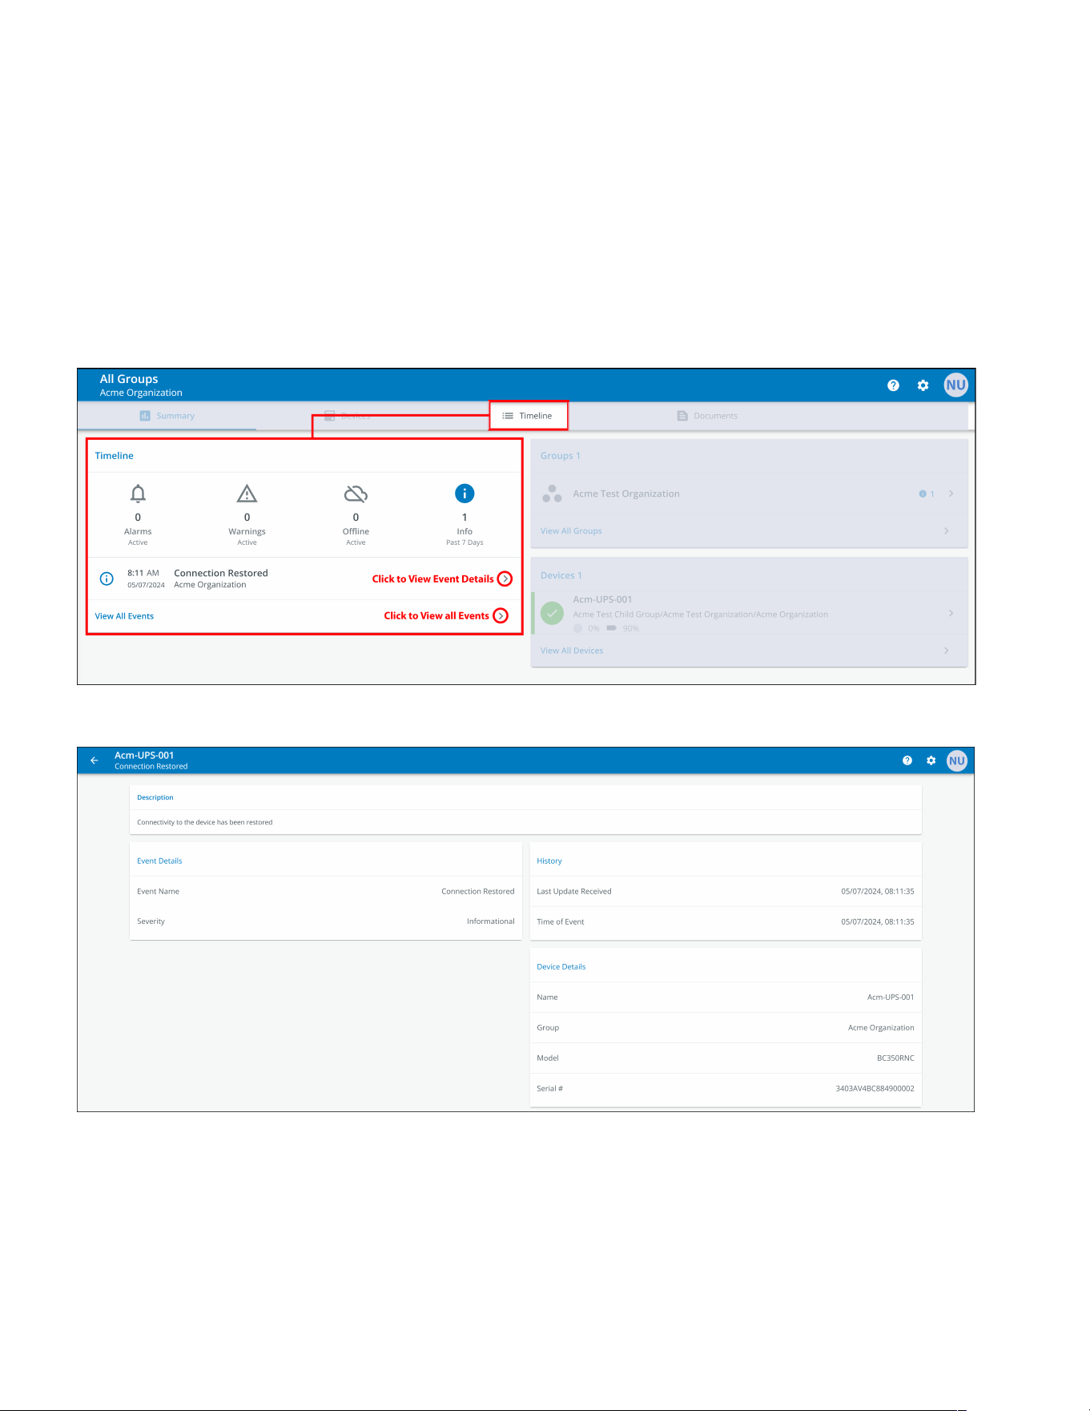Image resolution: width=1090 pixels, height=1411 pixels.
Task: Click serial number 3403AV4BC884900002
Action: [875, 1089]
